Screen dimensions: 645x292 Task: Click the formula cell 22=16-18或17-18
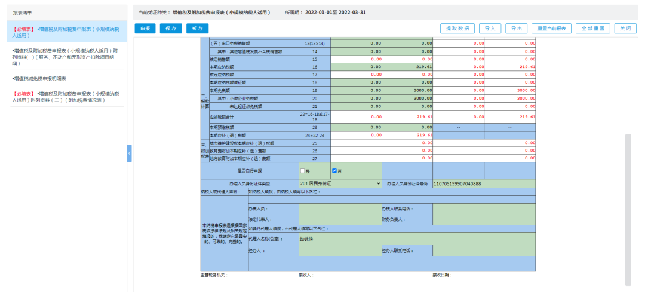coord(315,117)
